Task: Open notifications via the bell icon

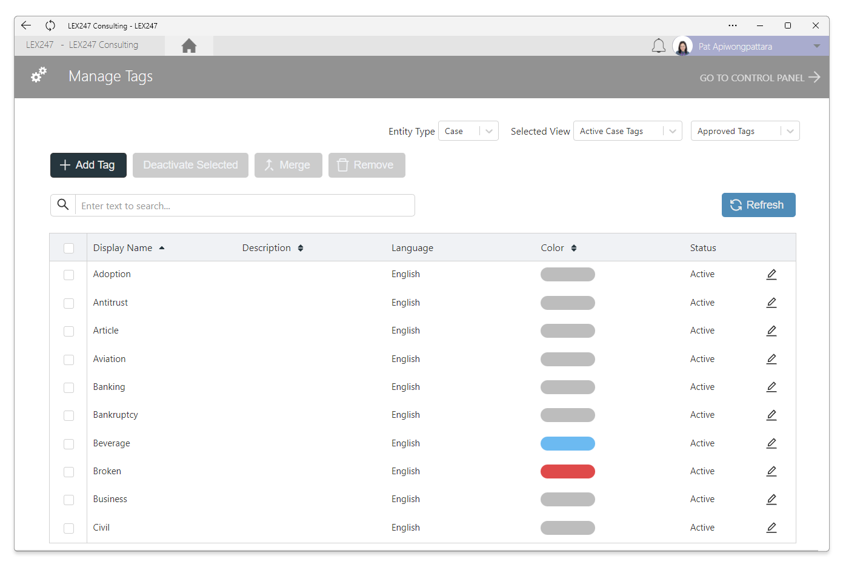Action: 658,46
